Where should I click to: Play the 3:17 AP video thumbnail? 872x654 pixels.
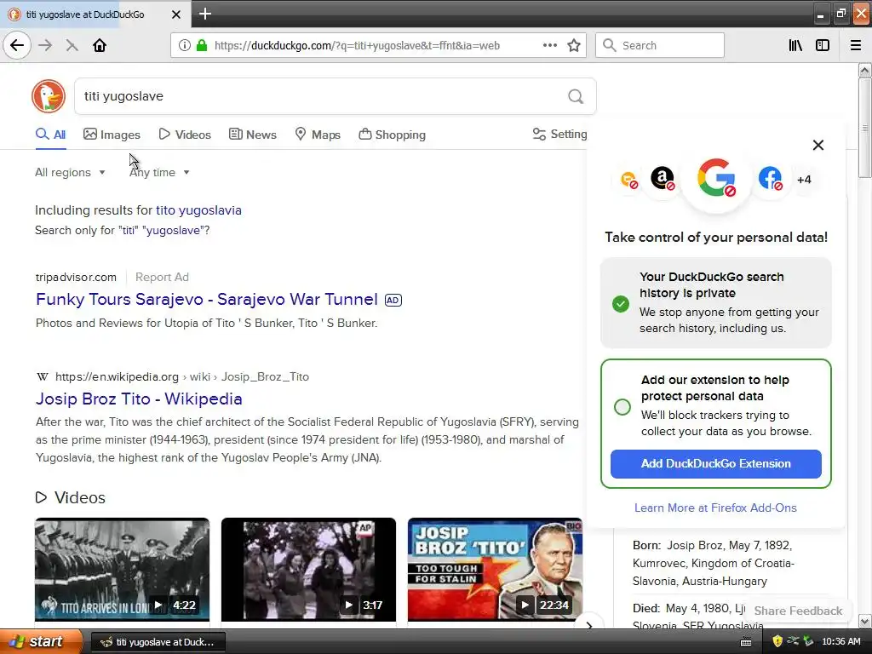point(308,570)
